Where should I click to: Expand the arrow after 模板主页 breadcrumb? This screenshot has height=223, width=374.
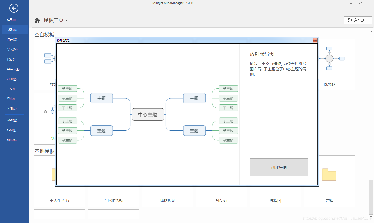[x=66, y=20]
